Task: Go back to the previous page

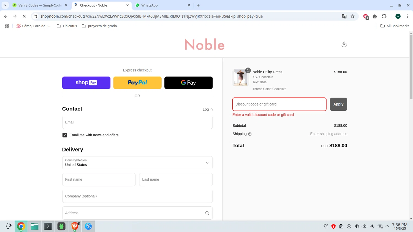Action: [6, 16]
